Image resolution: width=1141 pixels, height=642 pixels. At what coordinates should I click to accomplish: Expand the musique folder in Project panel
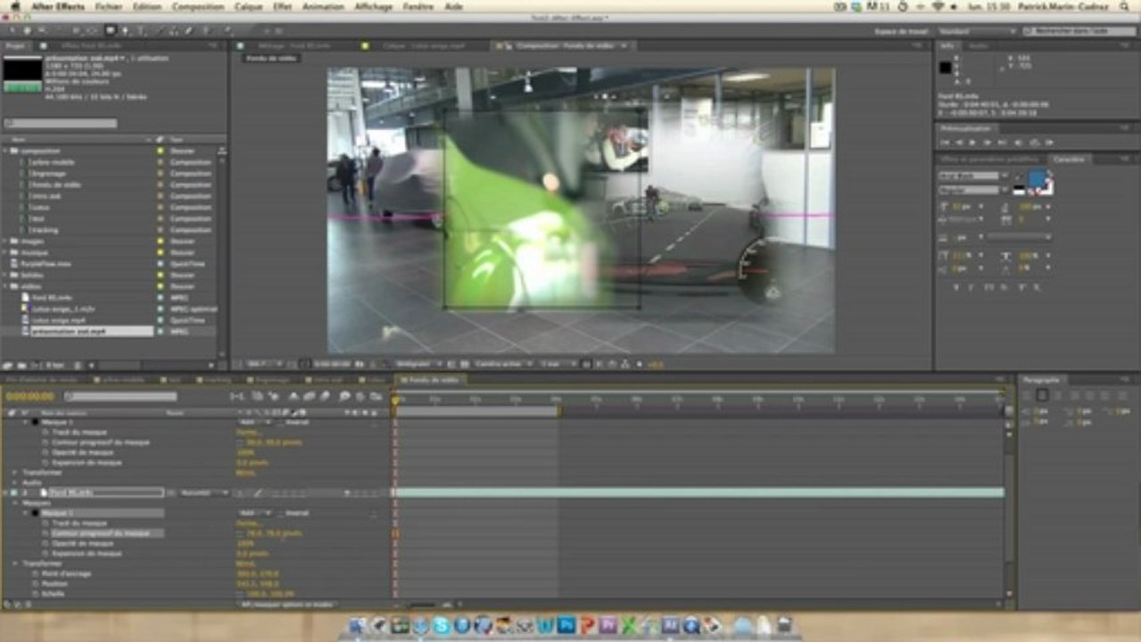click(x=5, y=252)
